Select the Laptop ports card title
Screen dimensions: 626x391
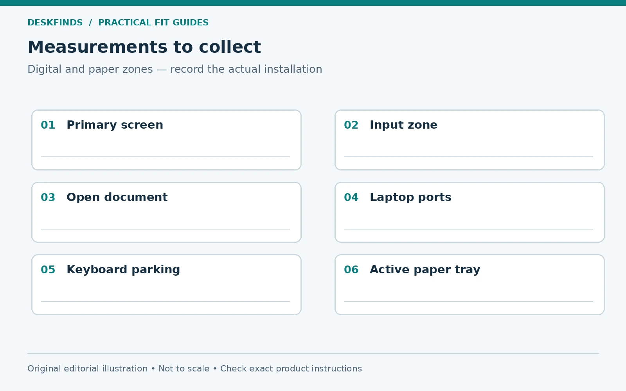pyautogui.click(x=410, y=197)
